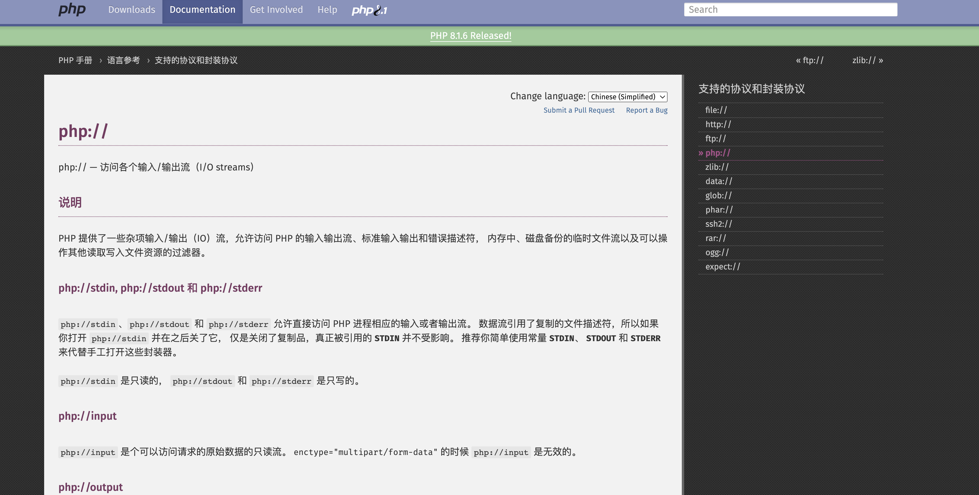Open rar:// in sidebar list
This screenshot has height=495, width=979.
(x=715, y=238)
